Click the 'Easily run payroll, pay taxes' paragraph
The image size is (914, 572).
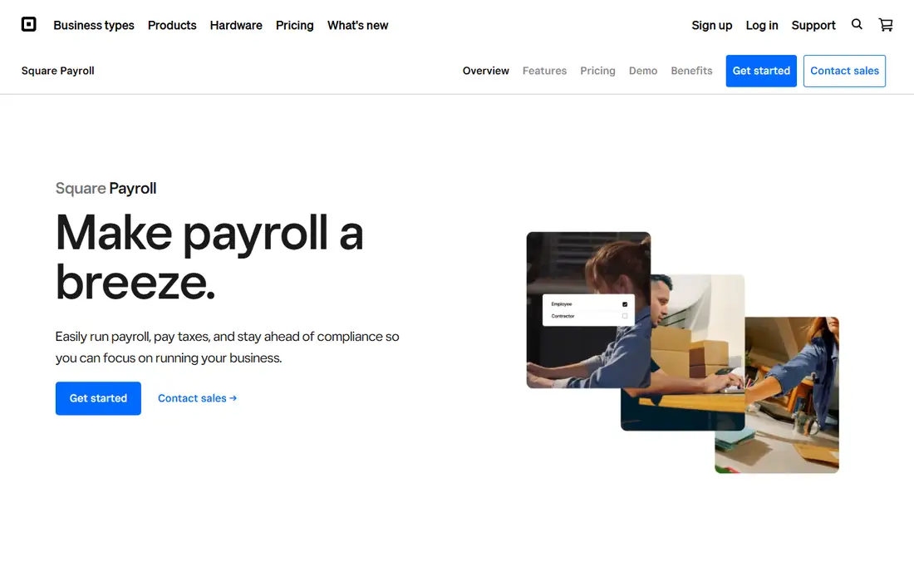pyautogui.click(x=228, y=347)
